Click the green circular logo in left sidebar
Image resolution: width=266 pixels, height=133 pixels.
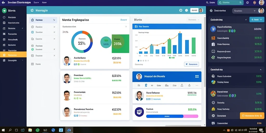pos(4,10)
